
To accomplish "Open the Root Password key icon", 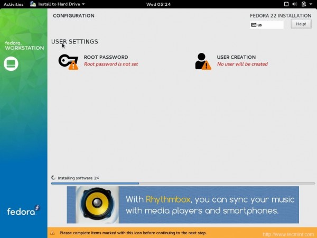I will point(68,62).
